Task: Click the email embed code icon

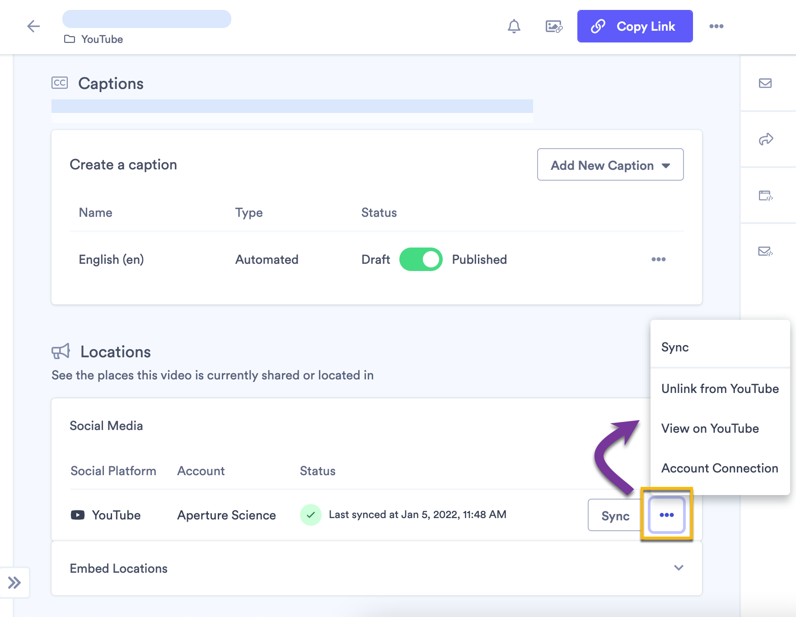Action: pos(766,251)
